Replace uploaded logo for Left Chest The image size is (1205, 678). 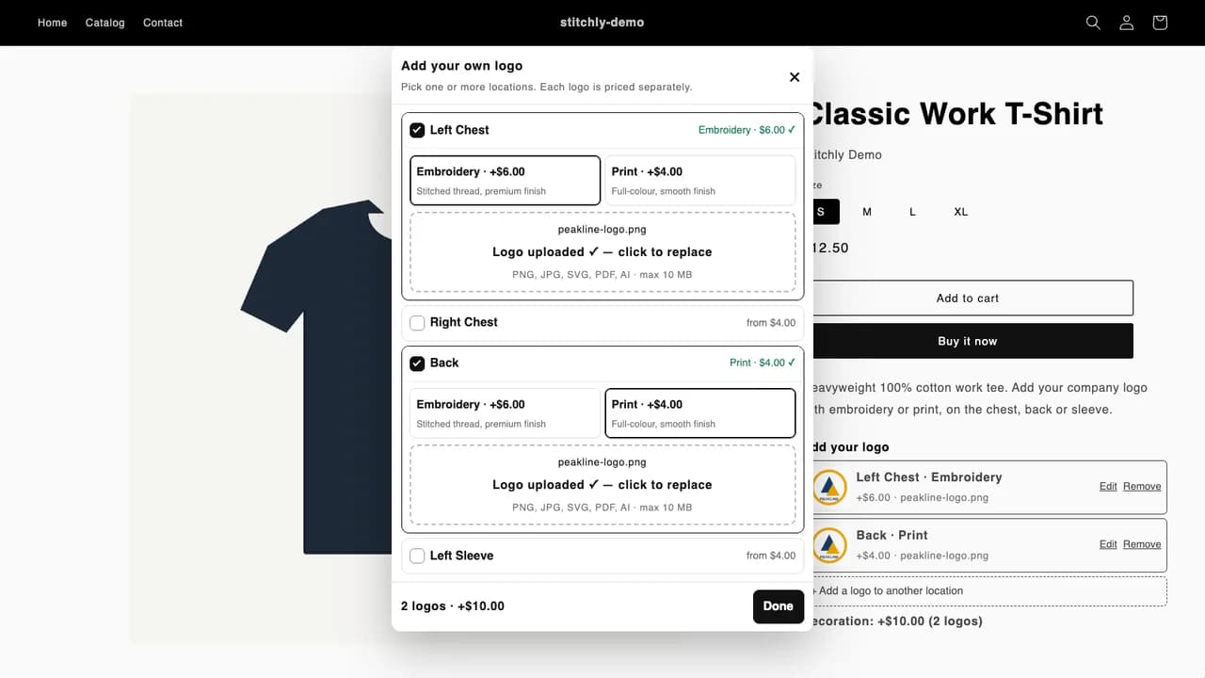pos(602,252)
